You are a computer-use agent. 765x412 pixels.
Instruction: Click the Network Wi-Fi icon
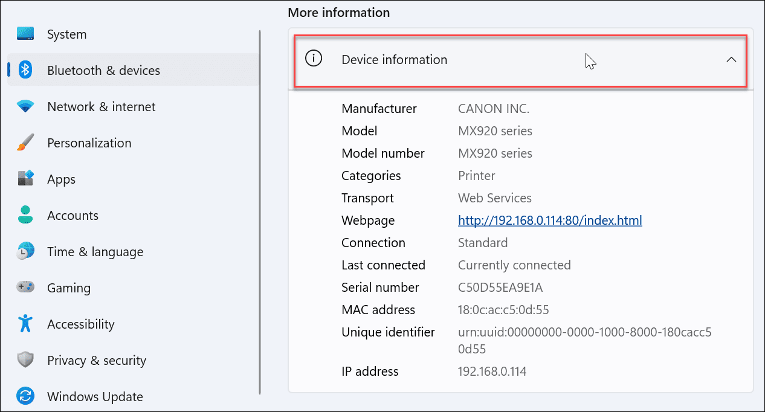[25, 107]
